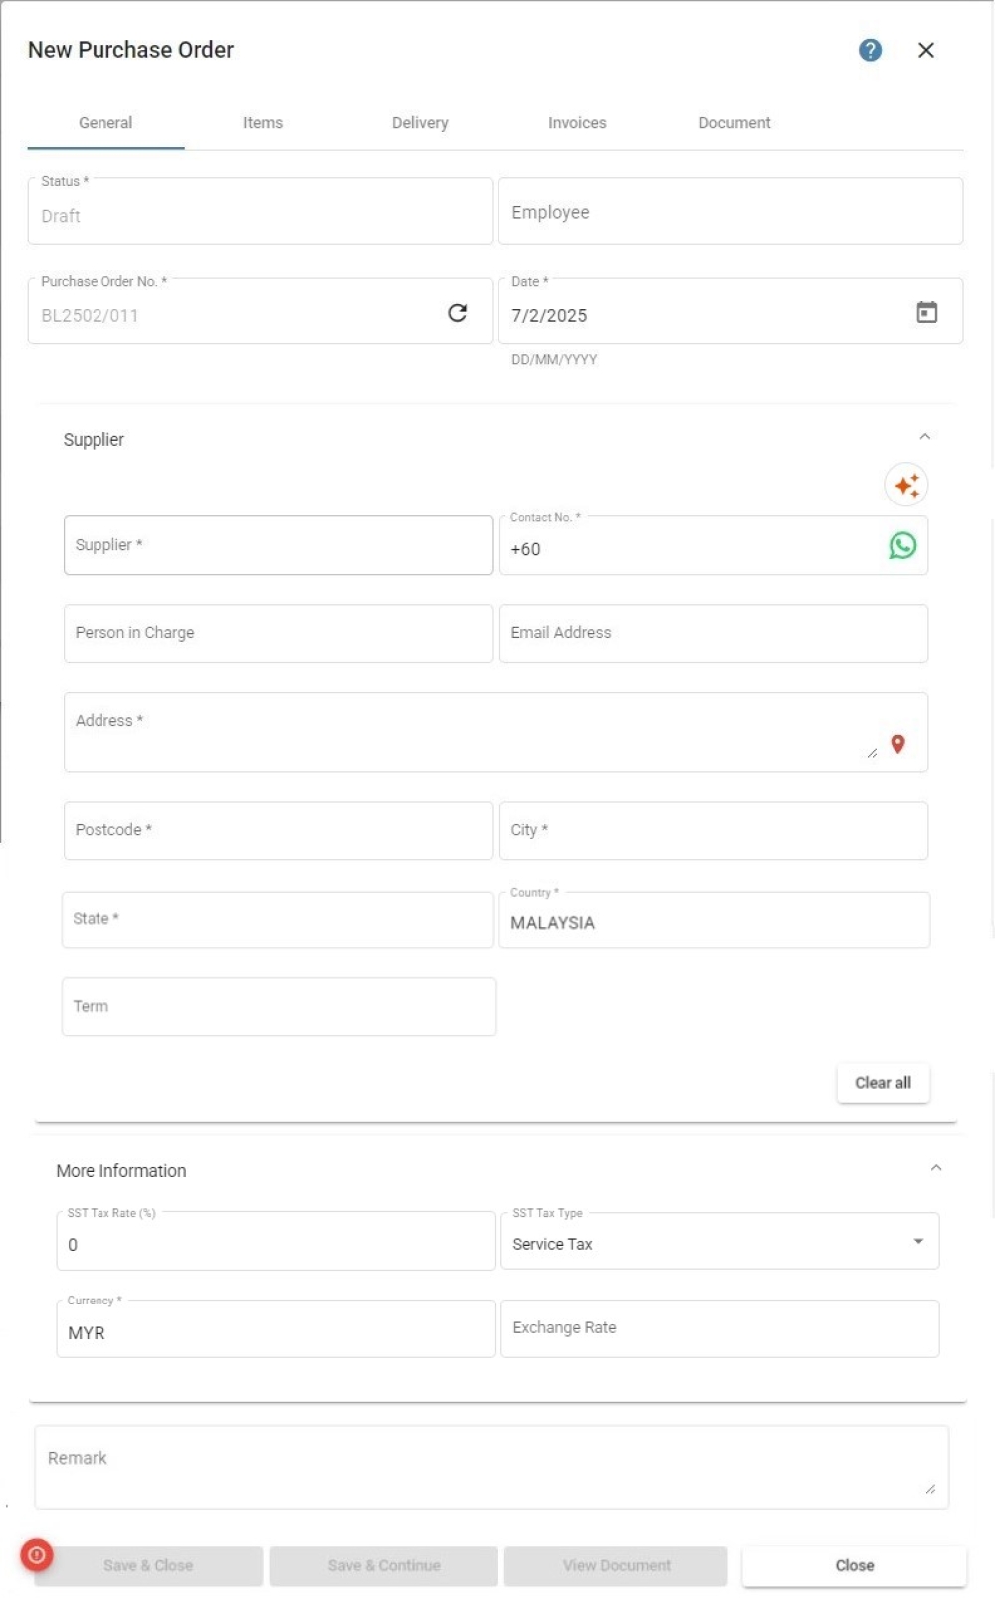Screen dimensions: 995x1604
Task: Click the Save & Continue button
Action: point(384,1565)
